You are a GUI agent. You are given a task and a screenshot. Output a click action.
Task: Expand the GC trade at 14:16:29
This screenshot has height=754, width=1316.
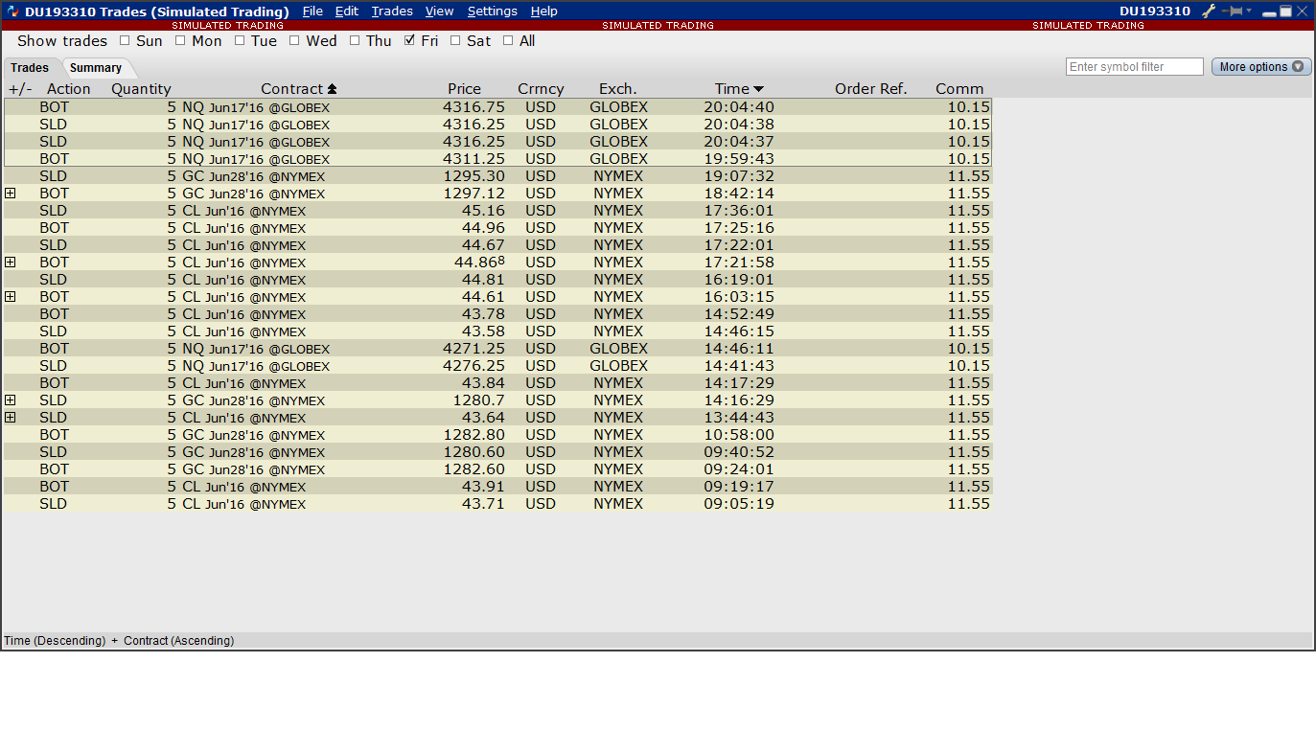pos(11,400)
